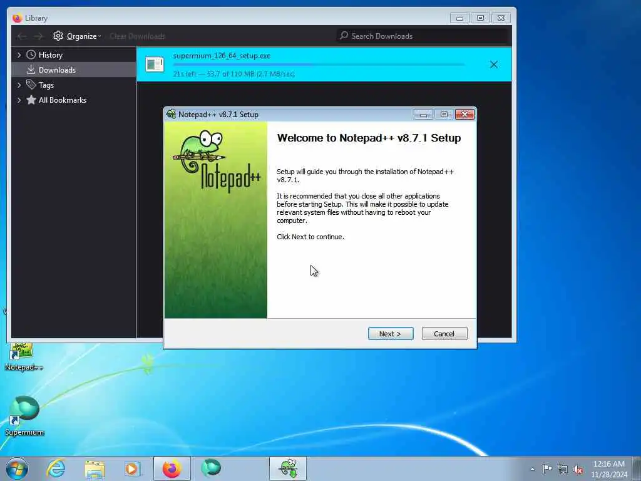Click the download progress bar

(x=319, y=65)
